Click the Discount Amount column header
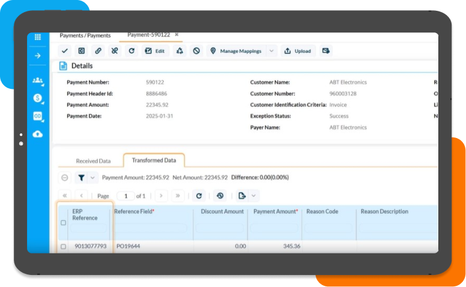466x287 pixels. tap(222, 211)
